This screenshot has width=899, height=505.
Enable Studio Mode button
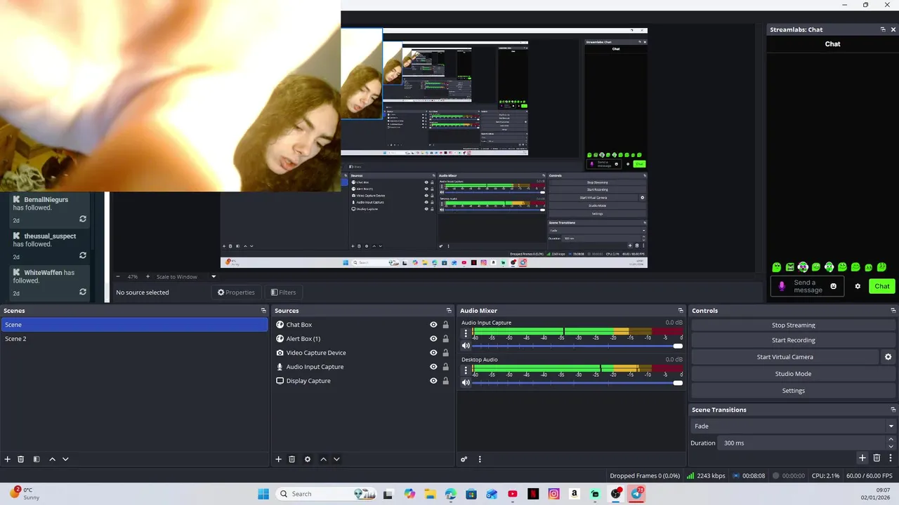pyautogui.click(x=793, y=374)
